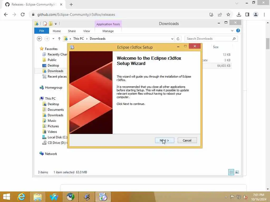Select Videos under This PC
Screen dimensions: 270x202
[52, 132]
